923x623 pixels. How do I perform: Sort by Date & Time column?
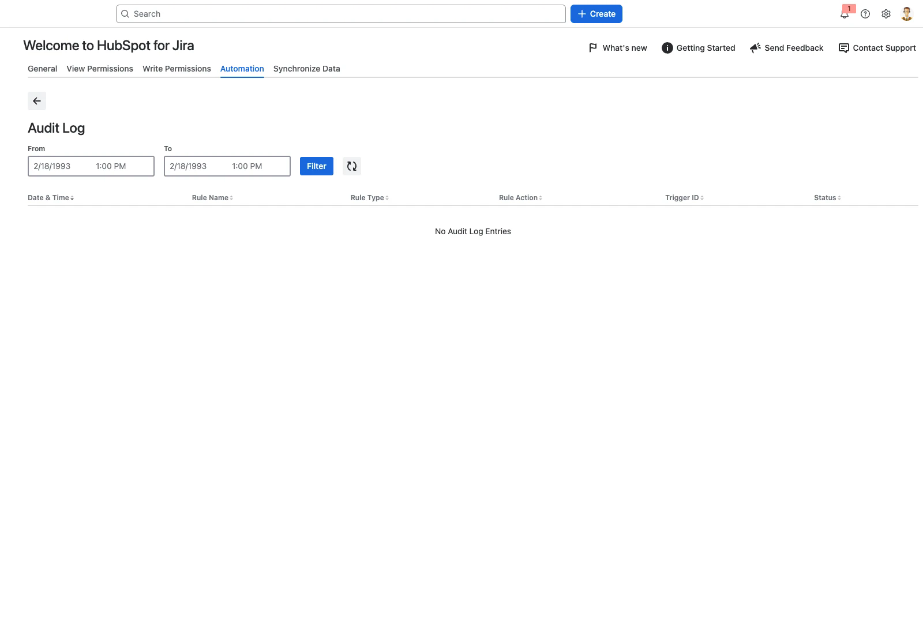click(51, 198)
